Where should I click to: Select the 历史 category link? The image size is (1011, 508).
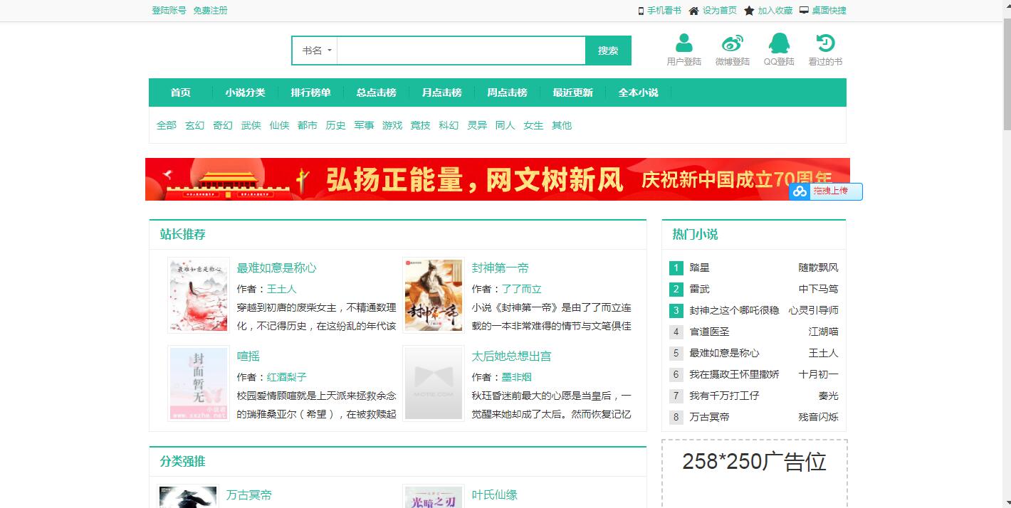[x=336, y=125]
